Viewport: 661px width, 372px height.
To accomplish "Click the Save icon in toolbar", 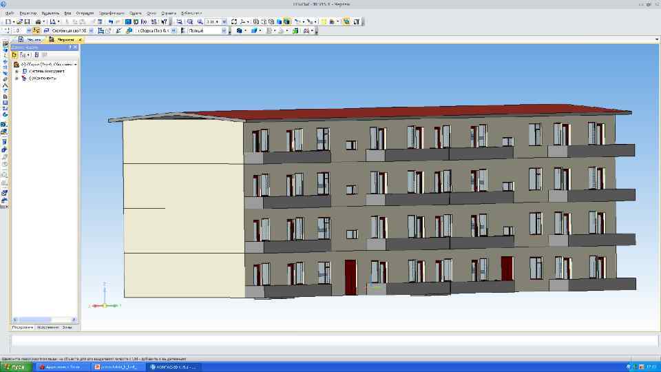I will coord(27,21).
